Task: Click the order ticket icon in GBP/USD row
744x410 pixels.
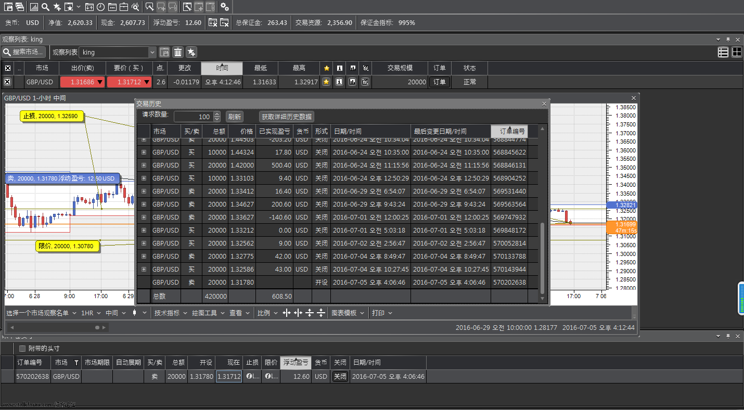Action: coord(365,82)
